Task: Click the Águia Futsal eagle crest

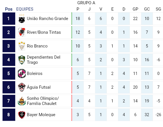Action: (x=22, y=87)
